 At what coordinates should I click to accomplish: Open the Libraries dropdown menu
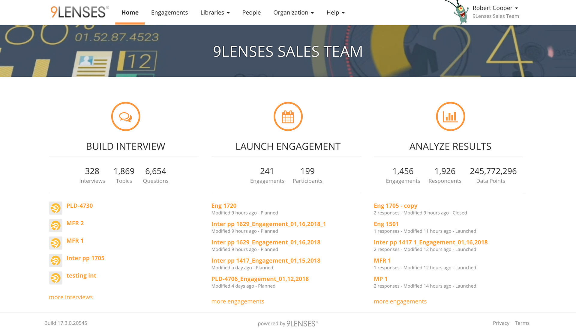point(215,13)
